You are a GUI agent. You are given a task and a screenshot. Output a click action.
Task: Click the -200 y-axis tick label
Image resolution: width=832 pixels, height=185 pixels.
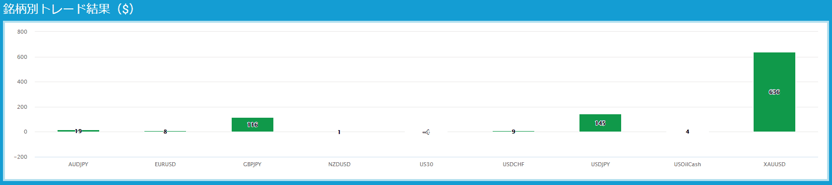click(21, 157)
